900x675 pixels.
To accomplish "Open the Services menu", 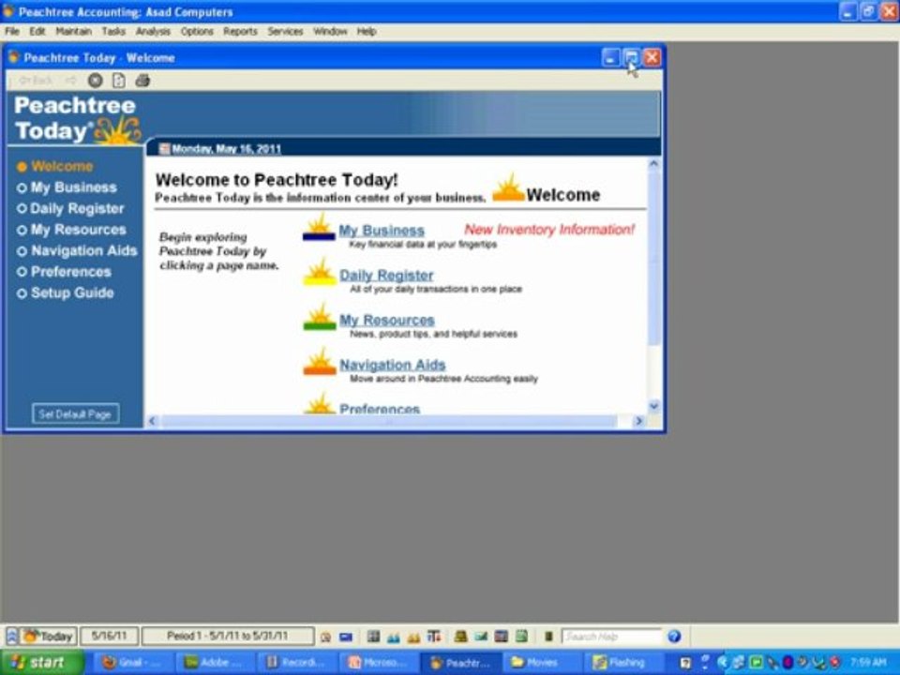I will click(x=285, y=32).
